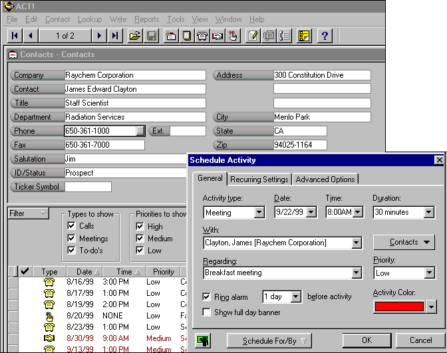Screen dimensions: 447x353
Task: Click the save disk toolbar icon
Action: pyautogui.click(x=152, y=36)
